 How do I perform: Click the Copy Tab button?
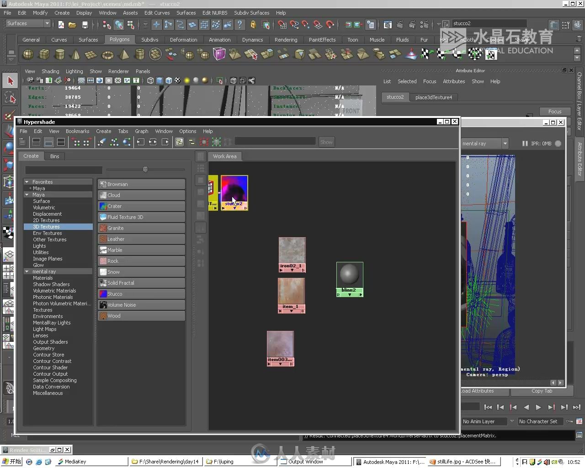(x=542, y=391)
